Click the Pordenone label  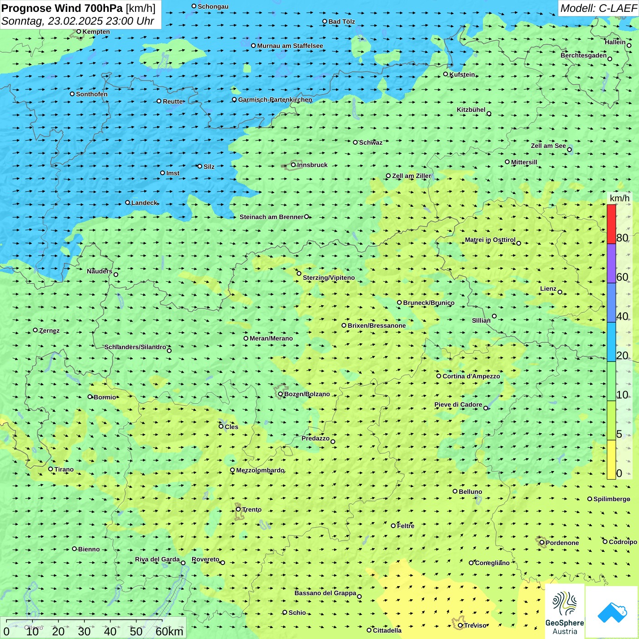(562, 543)
